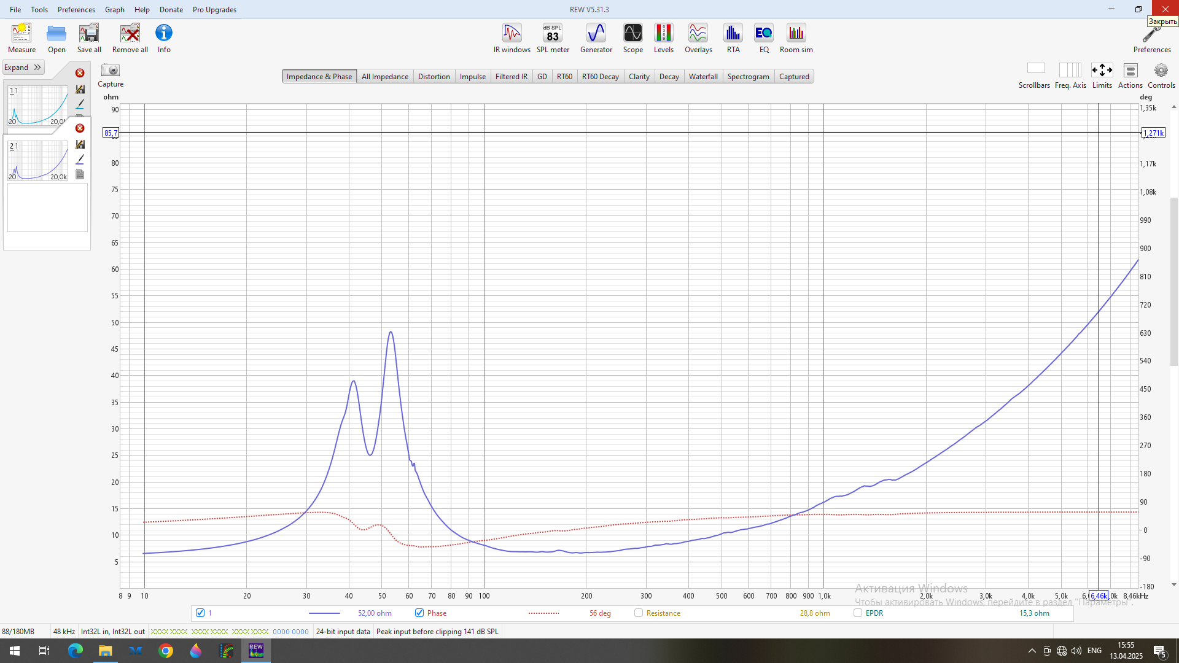Select measurement 2 thumbnail
The height and width of the screenshot is (663, 1179).
(37, 161)
